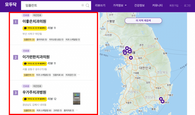The width and height of the screenshot is (195, 115).
Task: Expand the 가격정보 dropdown
Action: [120, 5]
